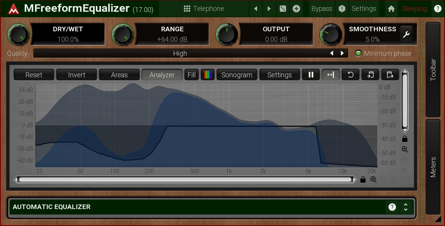
Task: Click the Invert button
Action: [77, 75]
